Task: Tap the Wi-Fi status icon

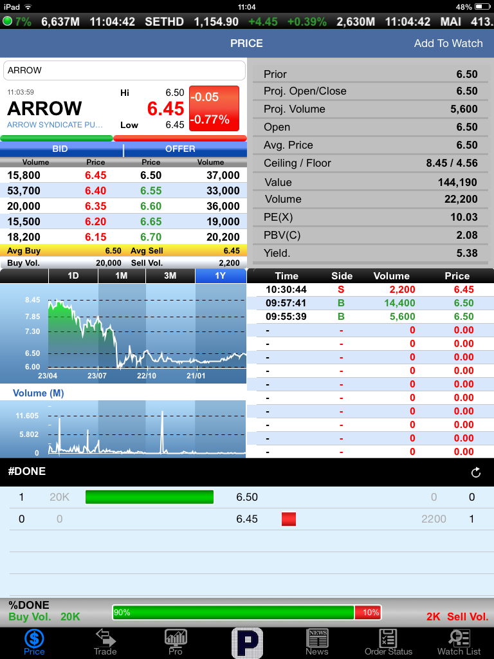Action: (28, 6)
